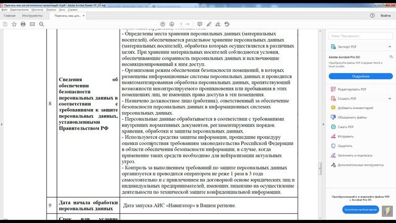This screenshot has width=396, height=223.
Task: Collapse the right tools pane with the arrow
Action: tap(323, 125)
